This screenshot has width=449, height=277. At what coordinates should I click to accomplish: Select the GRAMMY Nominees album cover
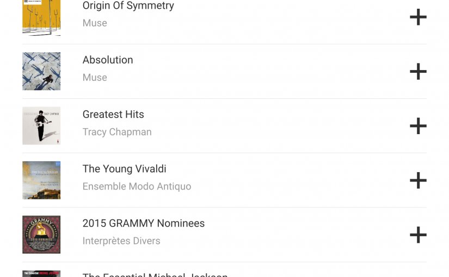tap(41, 235)
